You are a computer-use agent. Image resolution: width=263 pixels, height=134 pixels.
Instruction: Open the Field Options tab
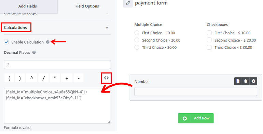click(x=87, y=6)
